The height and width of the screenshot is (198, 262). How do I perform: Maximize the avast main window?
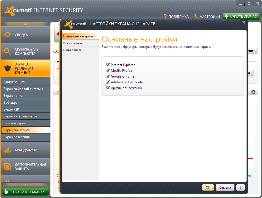tap(249, 3)
